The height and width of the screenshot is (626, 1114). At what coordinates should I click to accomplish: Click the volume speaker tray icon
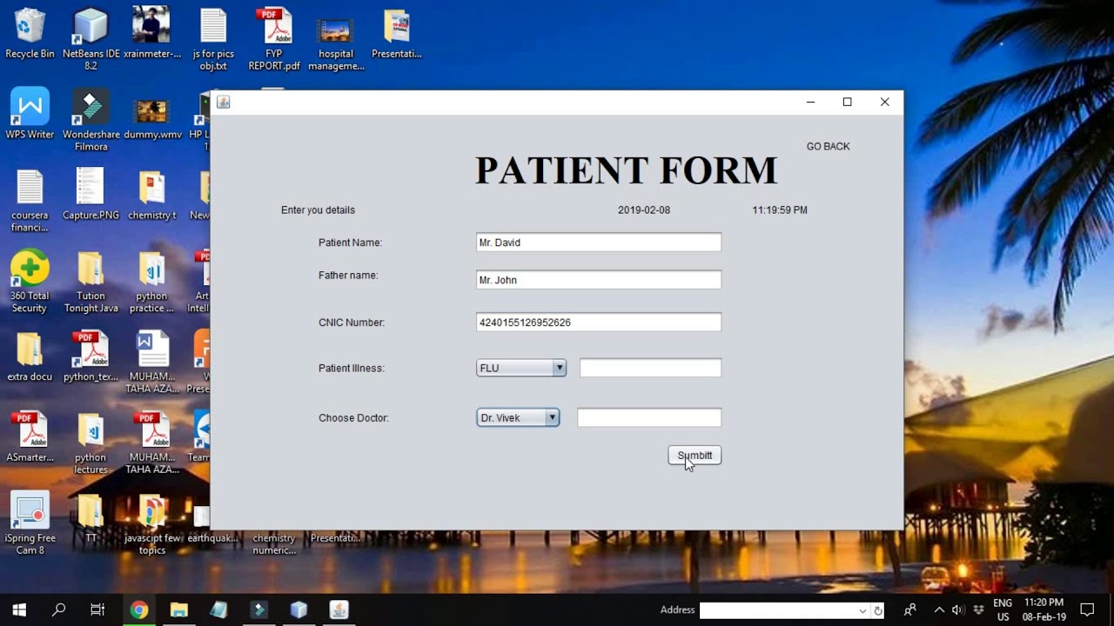tap(958, 610)
